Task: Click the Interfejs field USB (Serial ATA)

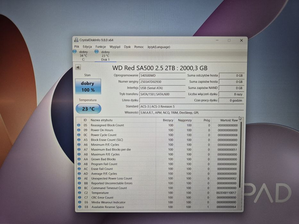Action: click(x=162, y=88)
